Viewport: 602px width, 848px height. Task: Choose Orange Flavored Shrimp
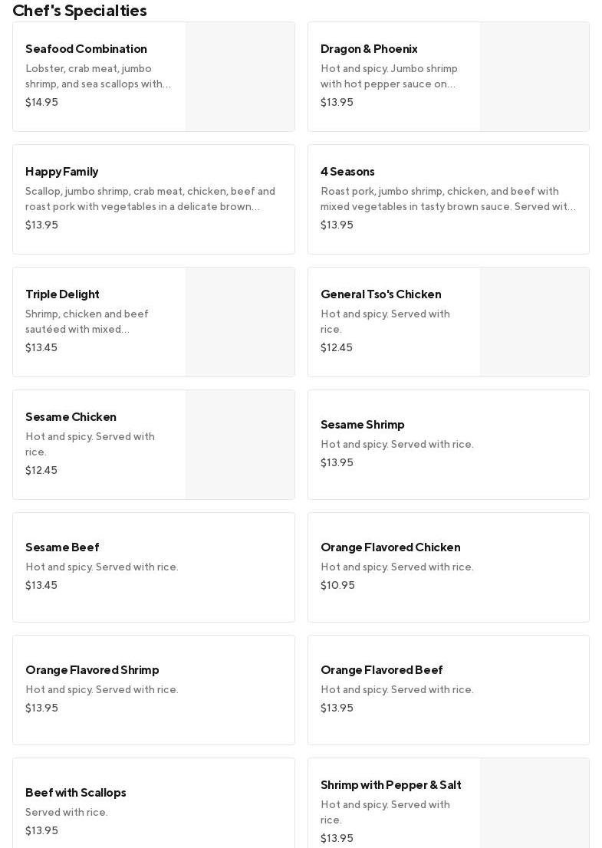click(x=153, y=689)
